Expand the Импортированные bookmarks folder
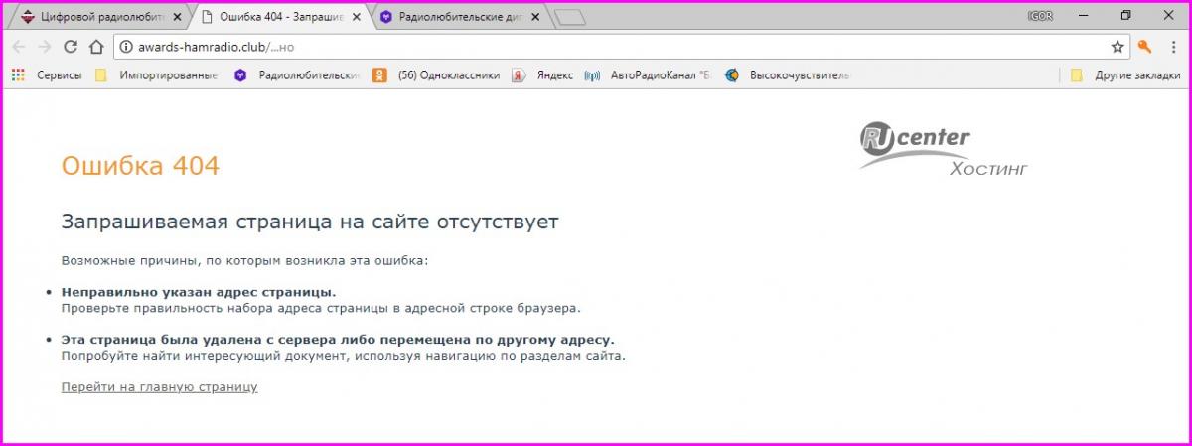This screenshot has height=446, width=1192. (157, 75)
